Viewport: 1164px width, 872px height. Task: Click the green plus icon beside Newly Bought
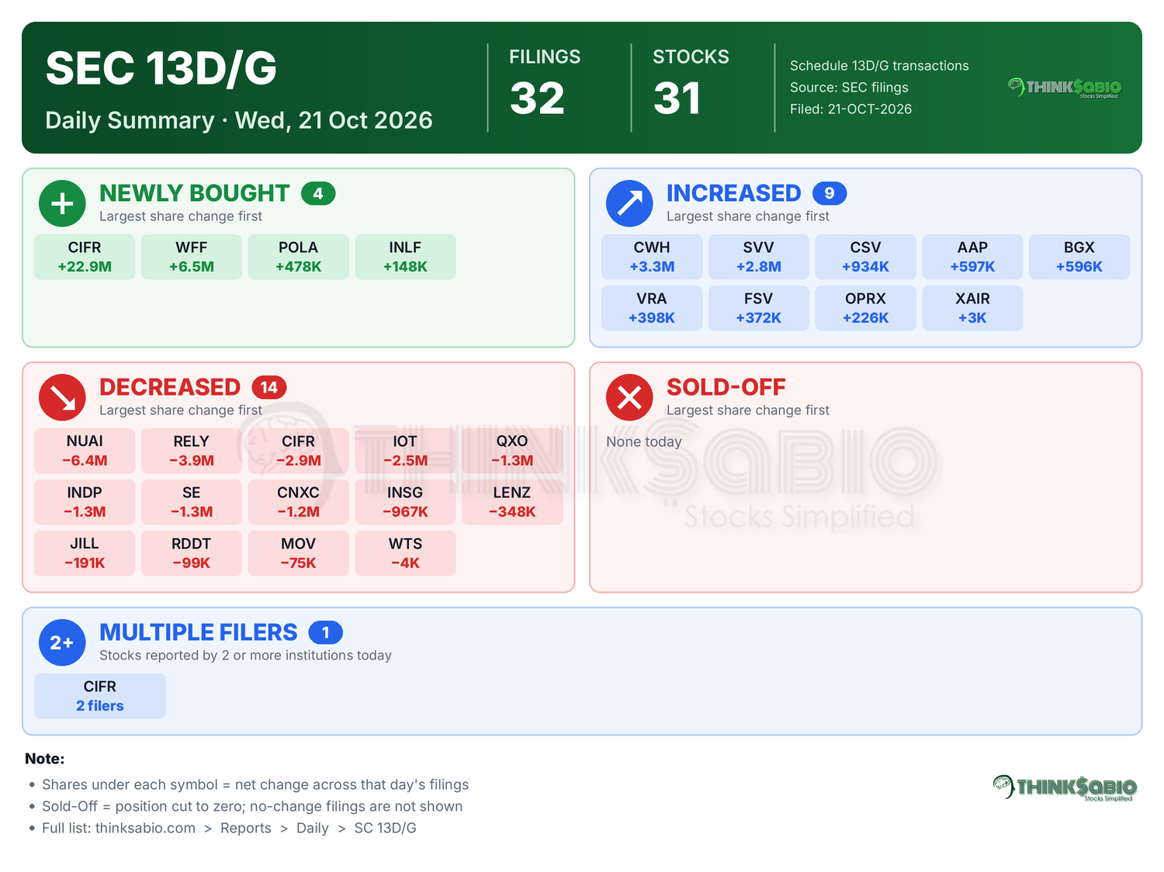click(x=62, y=203)
